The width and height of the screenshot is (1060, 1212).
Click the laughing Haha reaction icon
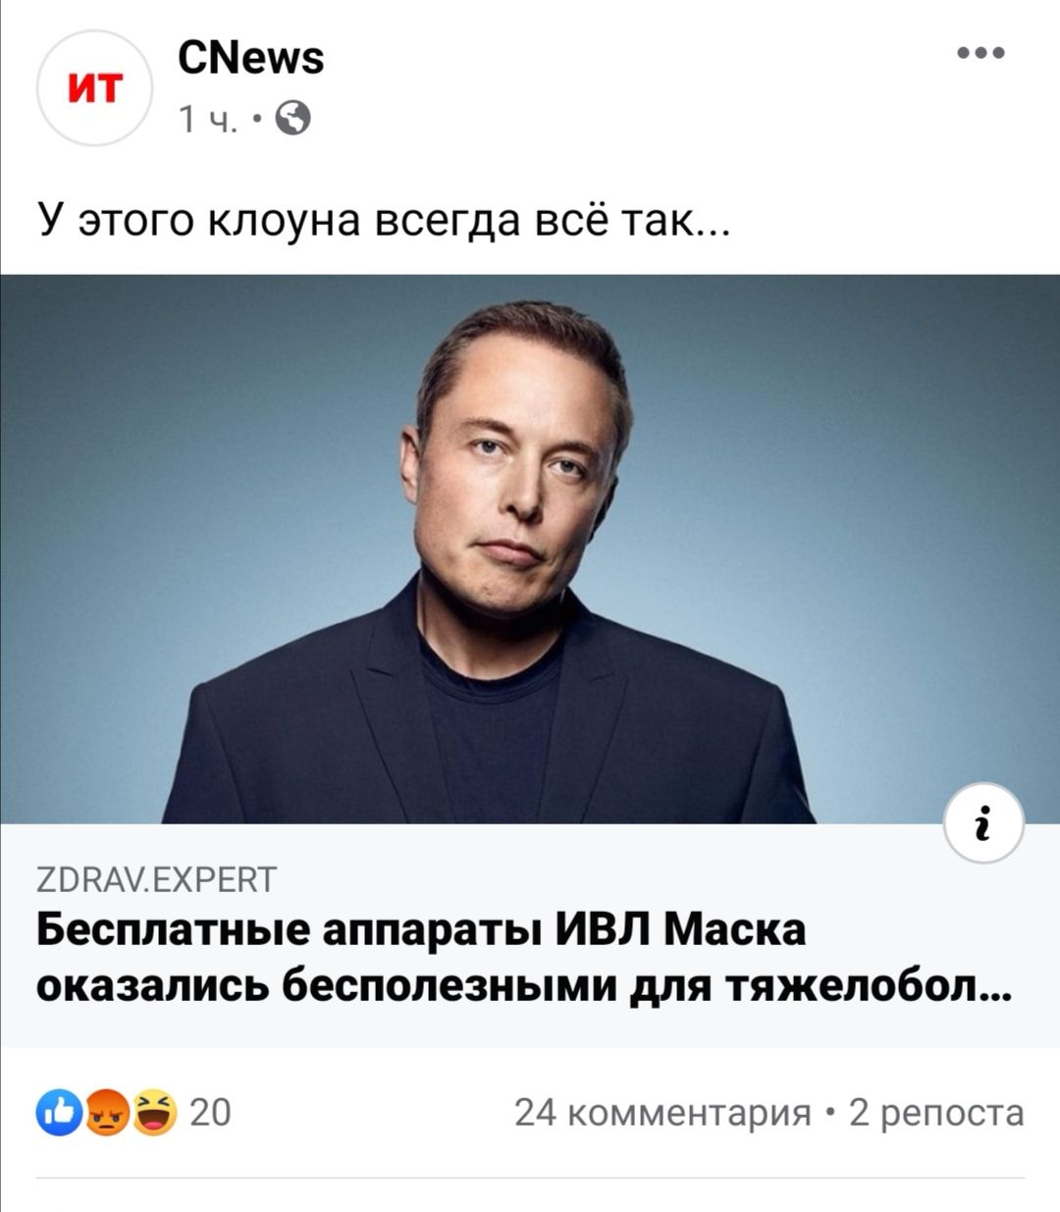[x=154, y=1113]
